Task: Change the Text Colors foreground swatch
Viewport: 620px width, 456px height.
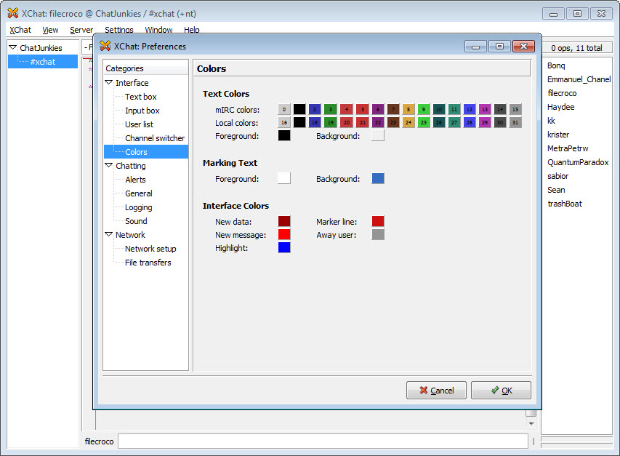Action: (284, 135)
